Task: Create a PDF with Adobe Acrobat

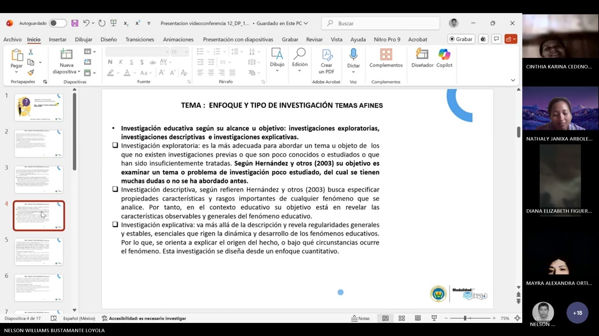Action: coord(326,62)
